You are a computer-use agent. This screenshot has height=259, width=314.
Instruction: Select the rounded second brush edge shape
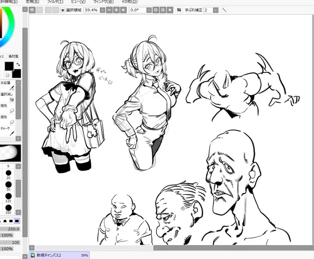click(5, 221)
